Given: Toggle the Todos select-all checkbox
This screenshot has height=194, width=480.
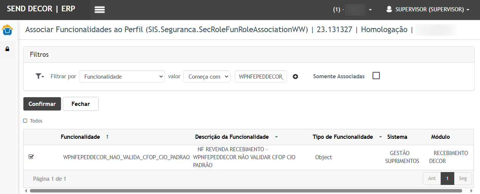Looking at the screenshot, I should point(25,121).
